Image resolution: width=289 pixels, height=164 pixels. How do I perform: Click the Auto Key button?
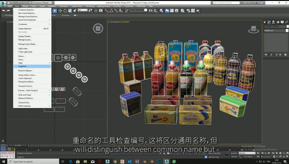[234, 153]
